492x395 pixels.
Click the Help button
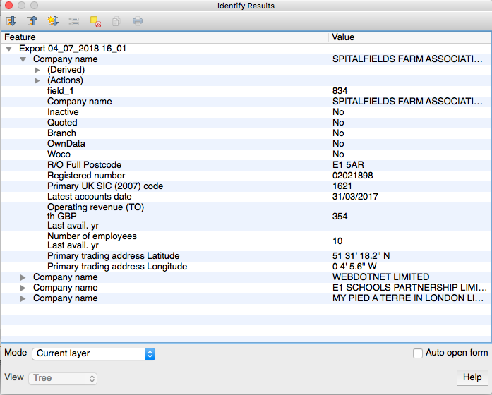(472, 377)
